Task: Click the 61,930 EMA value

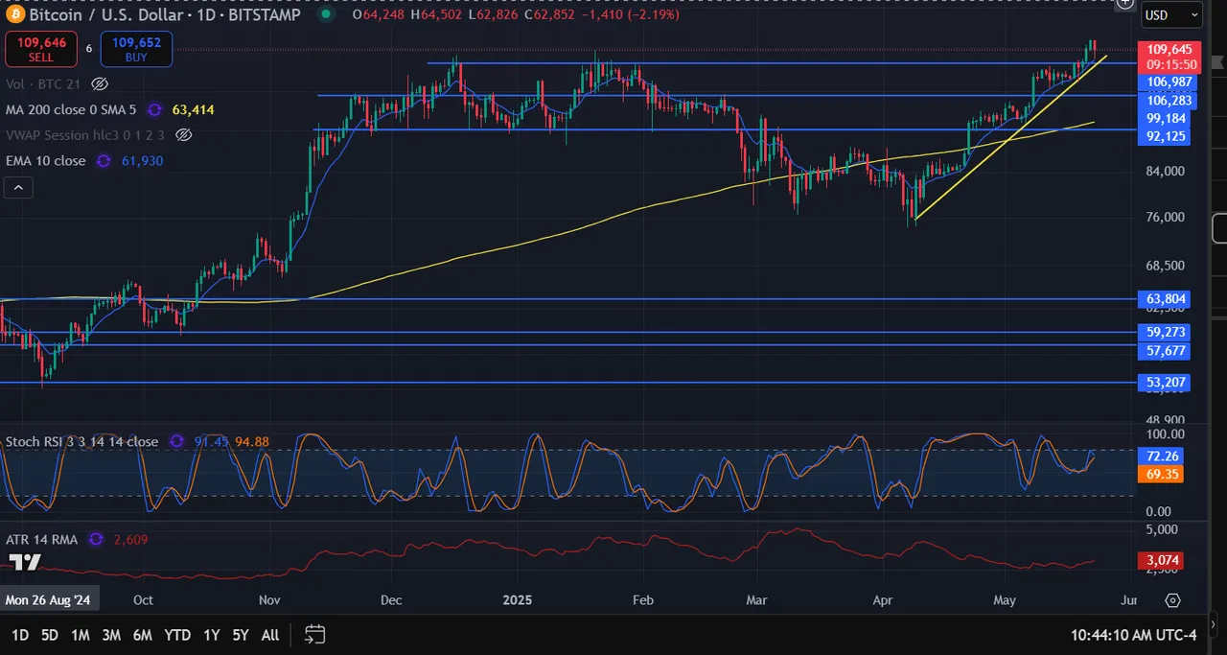Action: tap(142, 161)
